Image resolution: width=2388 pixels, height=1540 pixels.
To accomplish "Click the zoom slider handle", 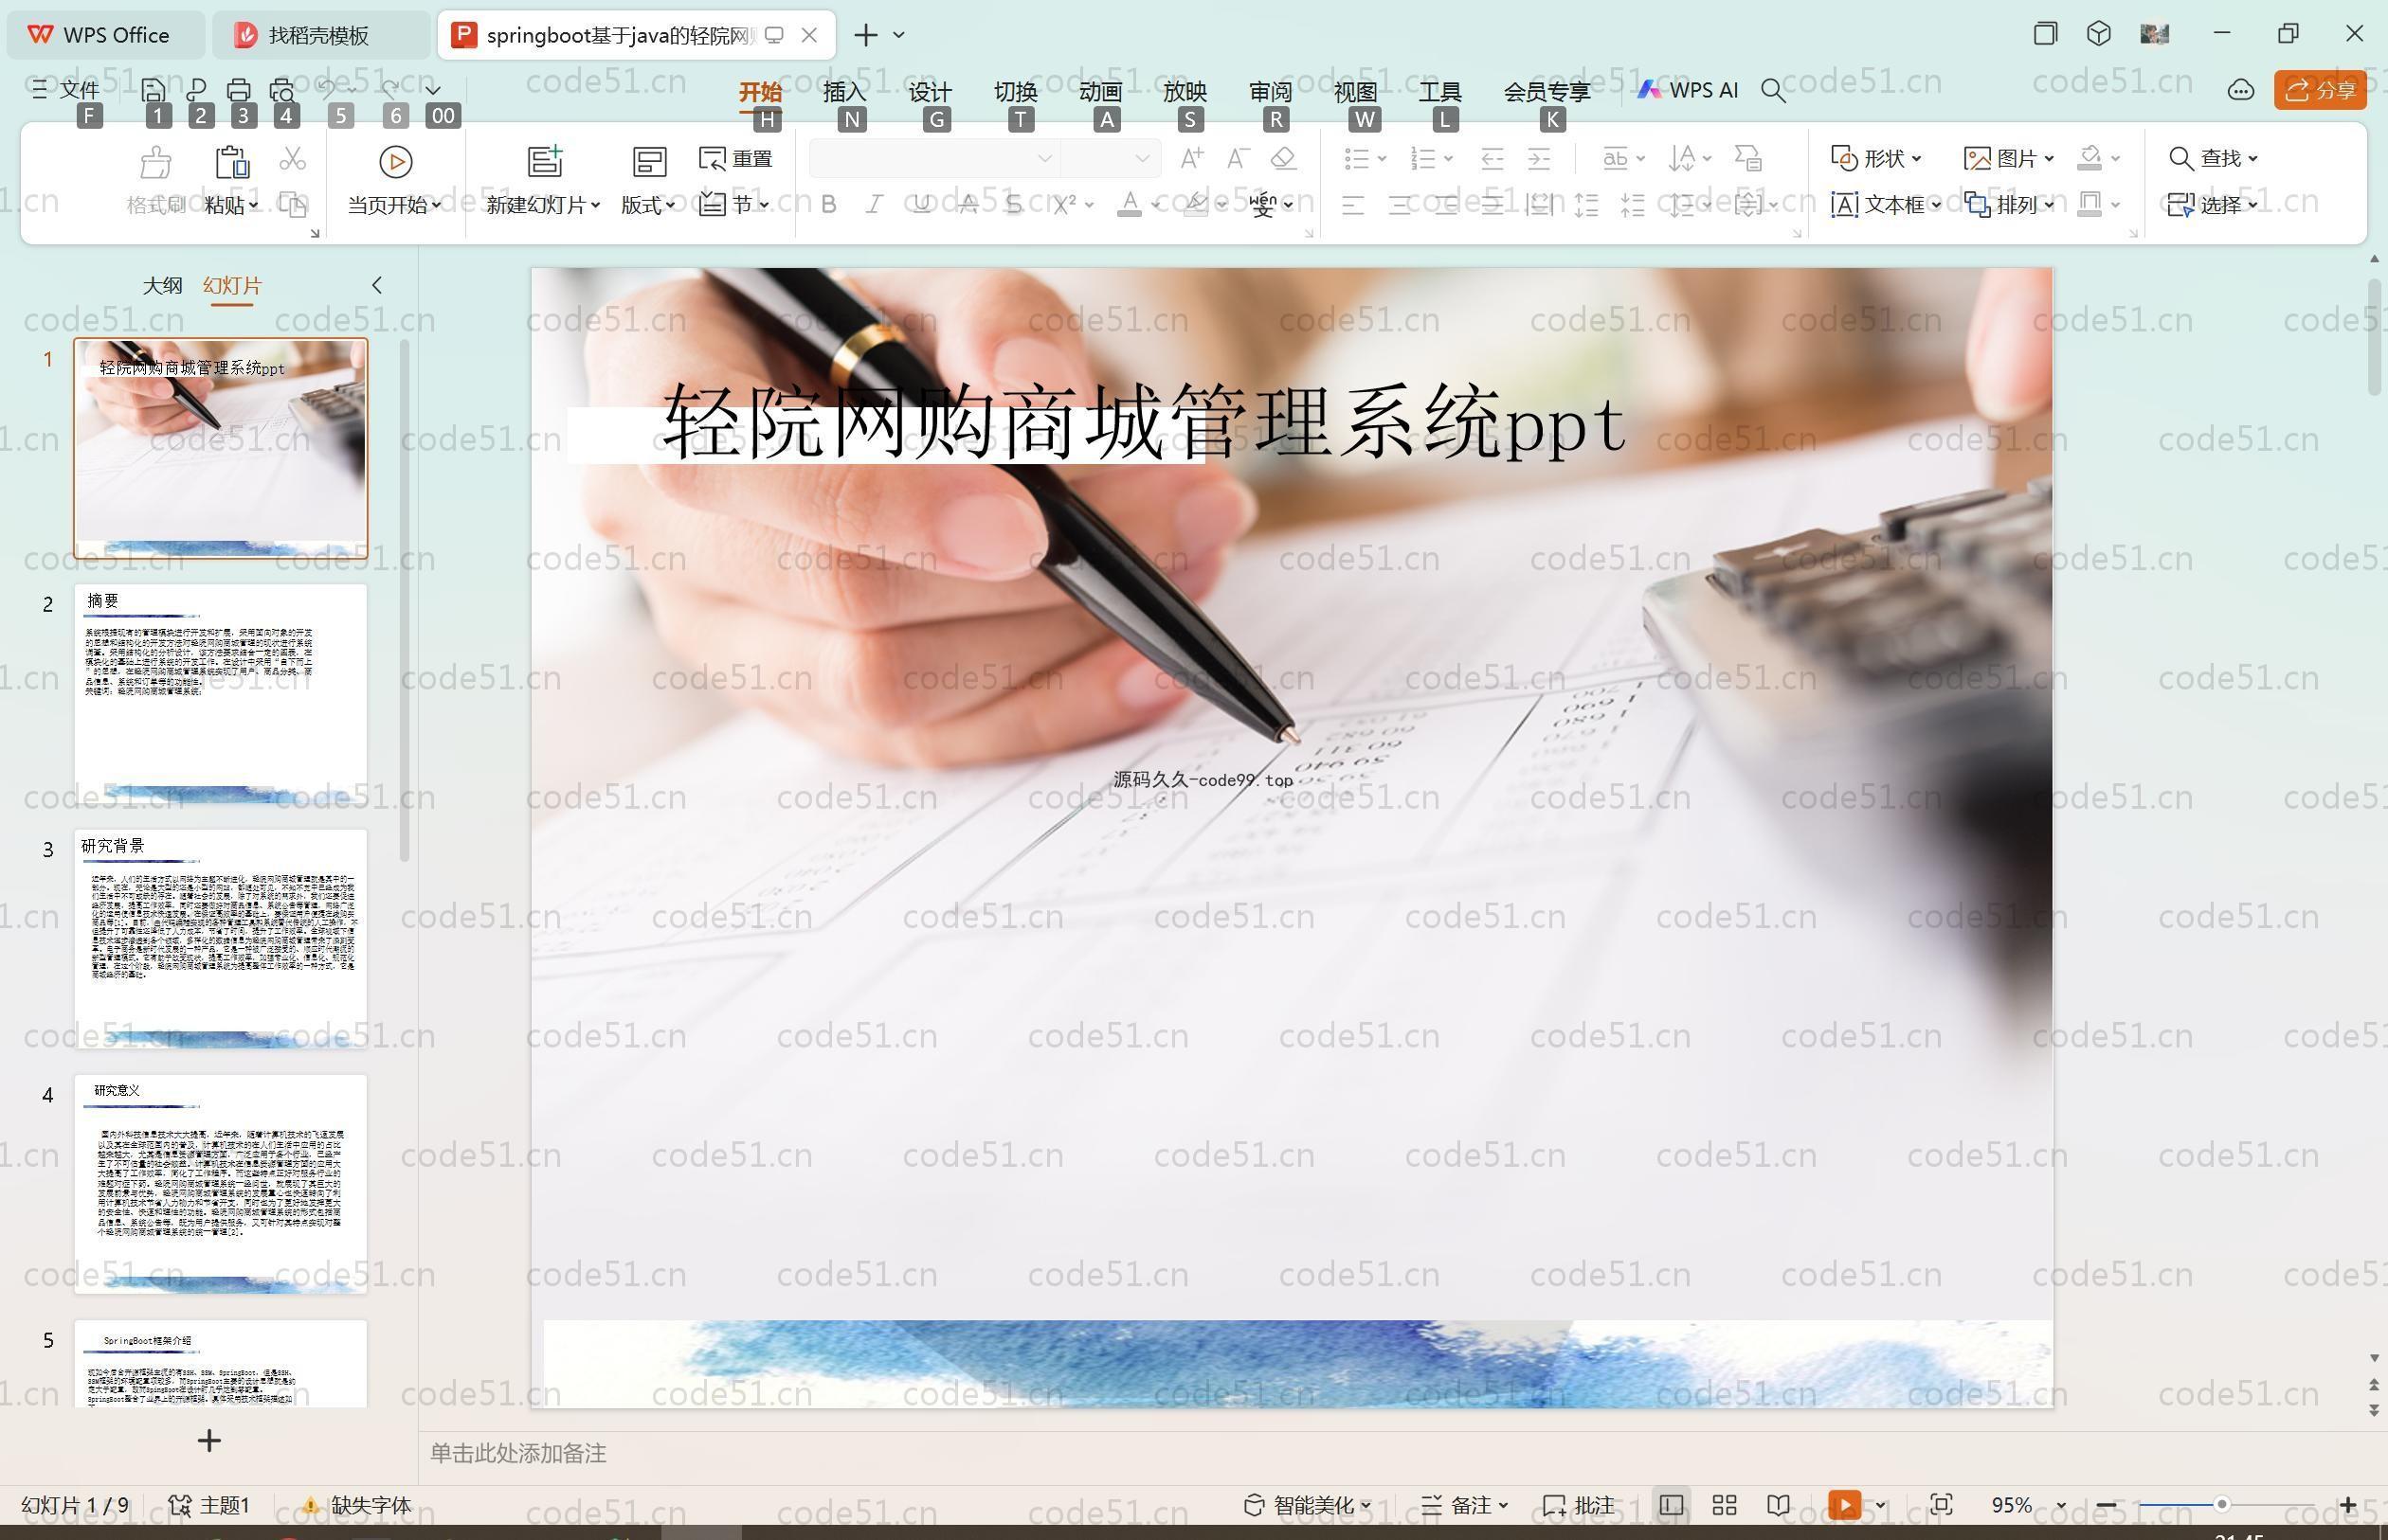I will coord(2221,1505).
